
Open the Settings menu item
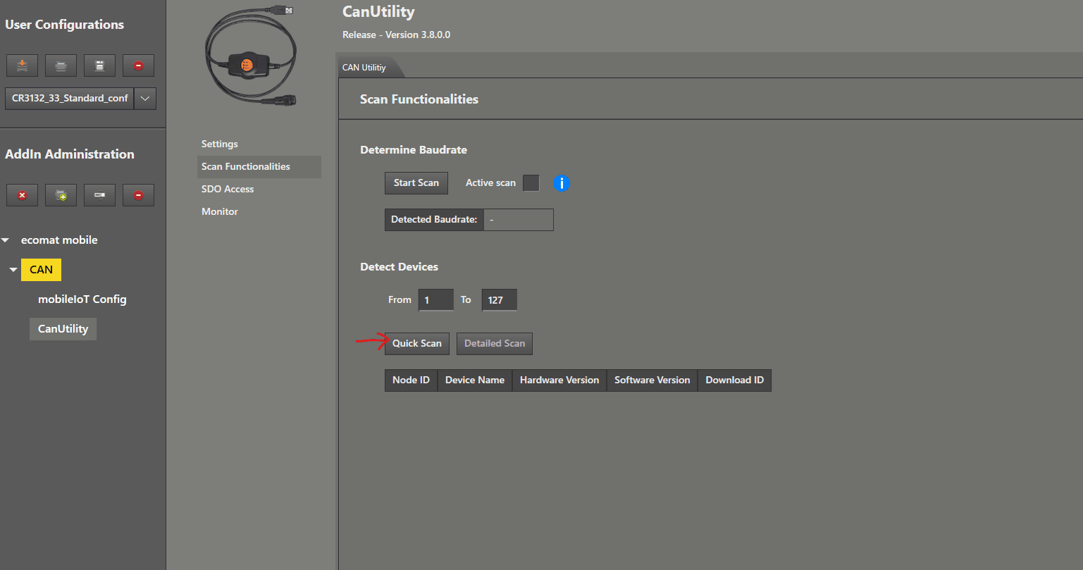pyautogui.click(x=220, y=144)
